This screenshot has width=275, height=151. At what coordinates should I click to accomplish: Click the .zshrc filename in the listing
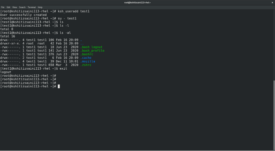coord(86,65)
